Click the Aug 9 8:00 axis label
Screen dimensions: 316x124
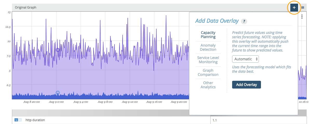[105, 102]
